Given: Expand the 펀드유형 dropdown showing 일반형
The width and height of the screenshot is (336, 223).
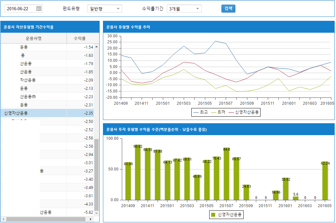Looking at the screenshot, I should (105, 9).
